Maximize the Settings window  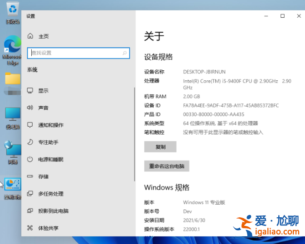coord(282,16)
